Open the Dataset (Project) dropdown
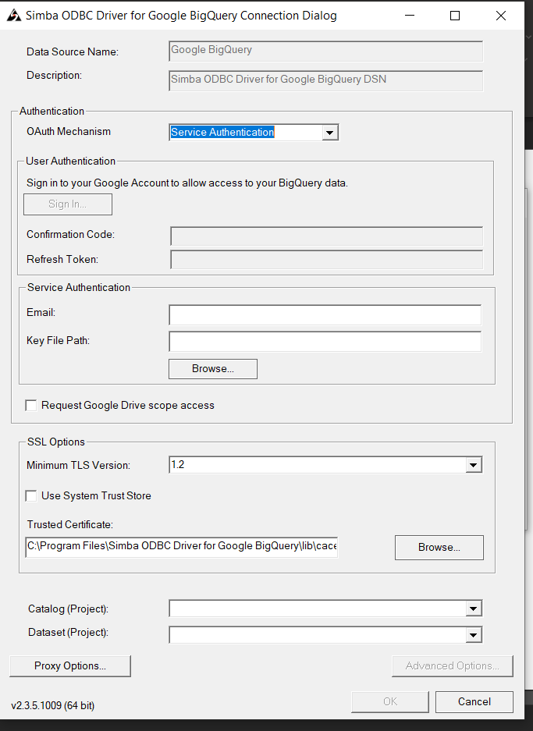The image size is (533, 731). click(x=474, y=635)
